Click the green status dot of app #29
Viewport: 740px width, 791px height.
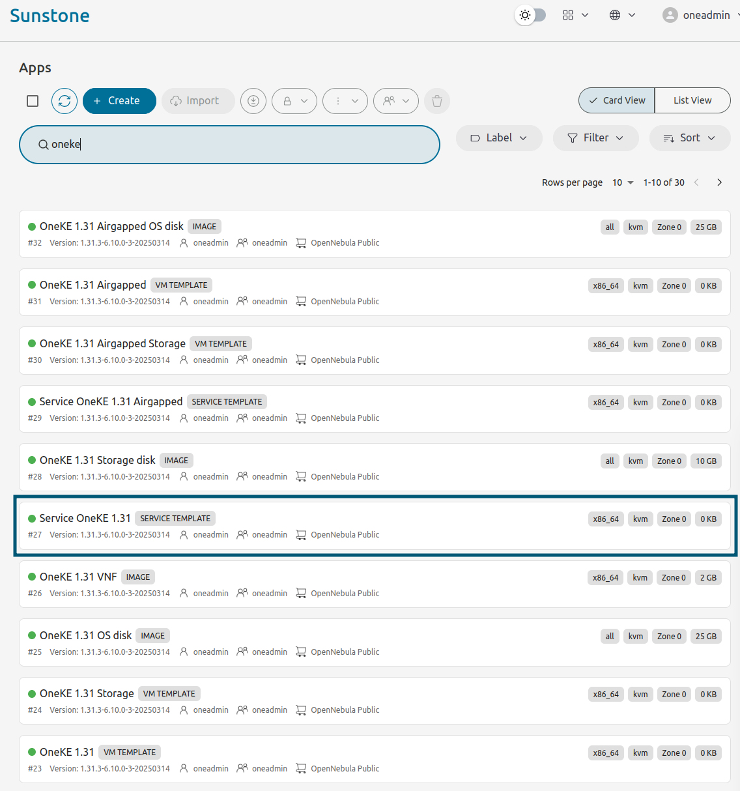point(32,402)
